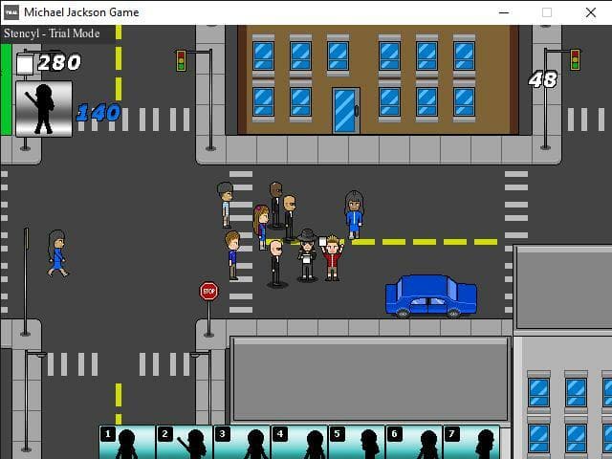The width and height of the screenshot is (612, 459).
Task: Click the traffic light left of brown building
Action: [x=181, y=60]
